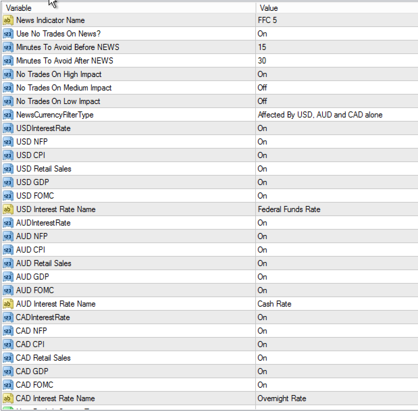418x414 pixels.
Task: Edit the Minutes To Avoid After NEWS value 30
Action: pyautogui.click(x=262, y=61)
